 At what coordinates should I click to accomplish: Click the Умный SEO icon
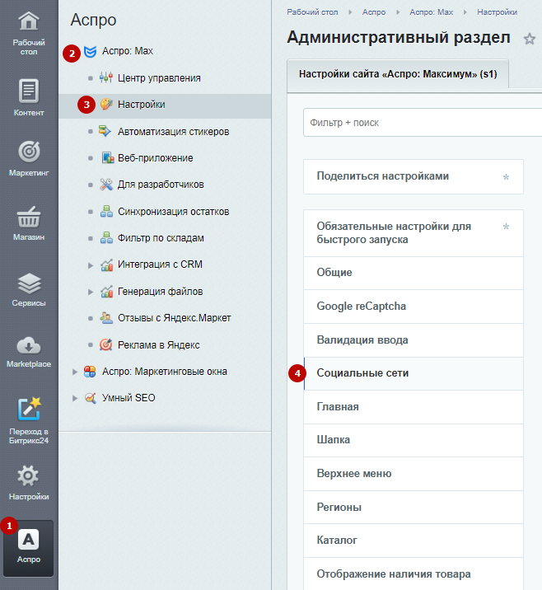tap(91, 398)
